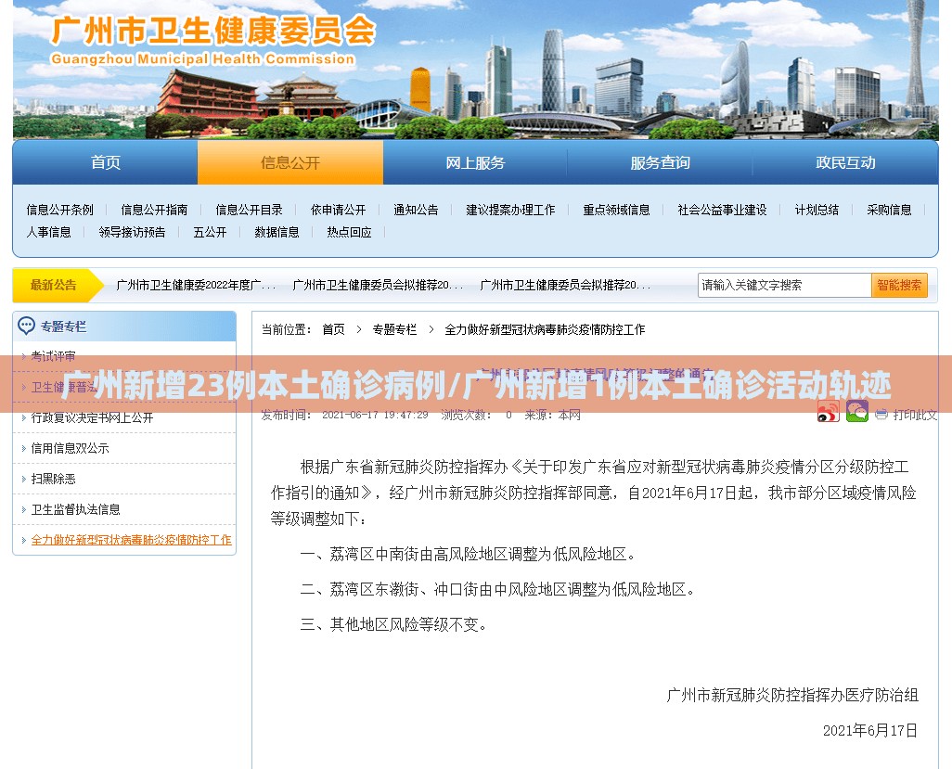Open 人事信息 submenu link

pyautogui.click(x=48, y=233)
